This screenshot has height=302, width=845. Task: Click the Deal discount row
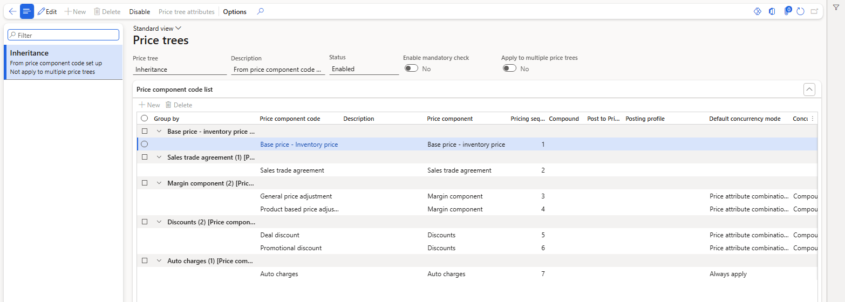coord(477,235)
